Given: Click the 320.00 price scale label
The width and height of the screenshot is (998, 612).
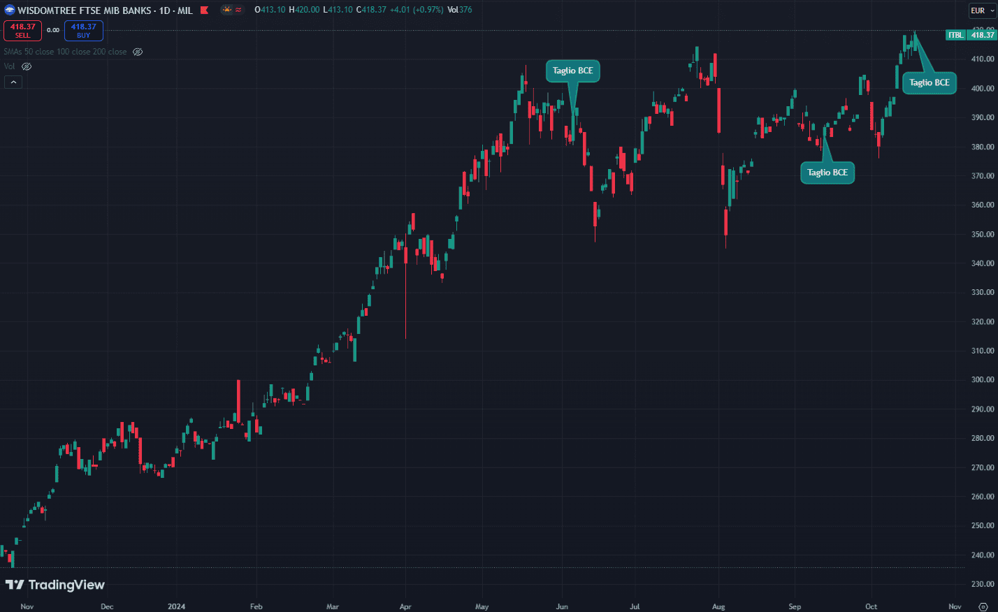Looking at the screenshot, I should click(983, 322).
